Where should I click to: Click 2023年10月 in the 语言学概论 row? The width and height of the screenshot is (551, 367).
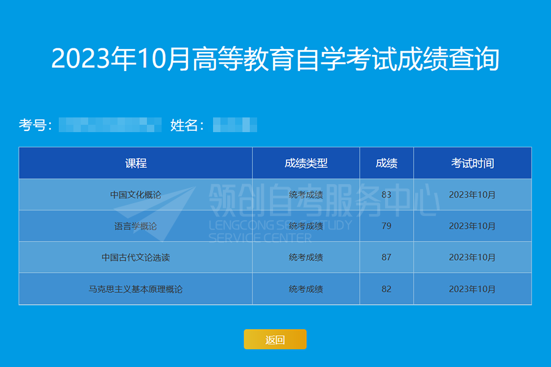tap(472, 226)
